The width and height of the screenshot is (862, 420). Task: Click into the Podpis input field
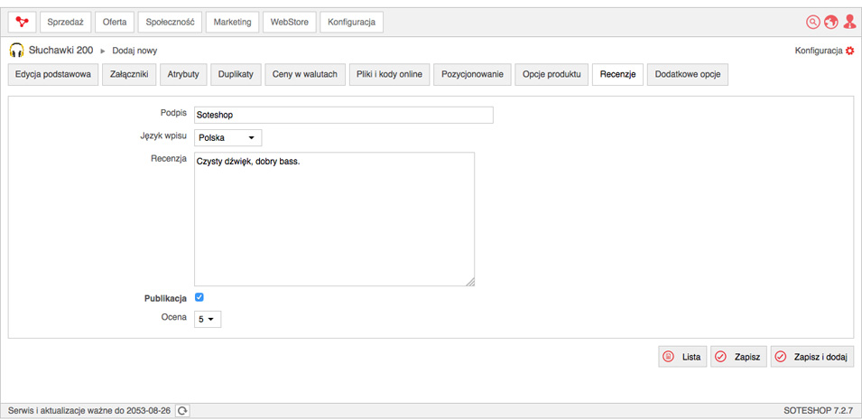pos(344,115)
